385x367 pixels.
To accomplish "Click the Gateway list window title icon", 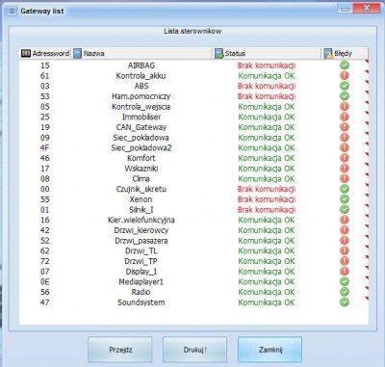I will pos(12,12).
